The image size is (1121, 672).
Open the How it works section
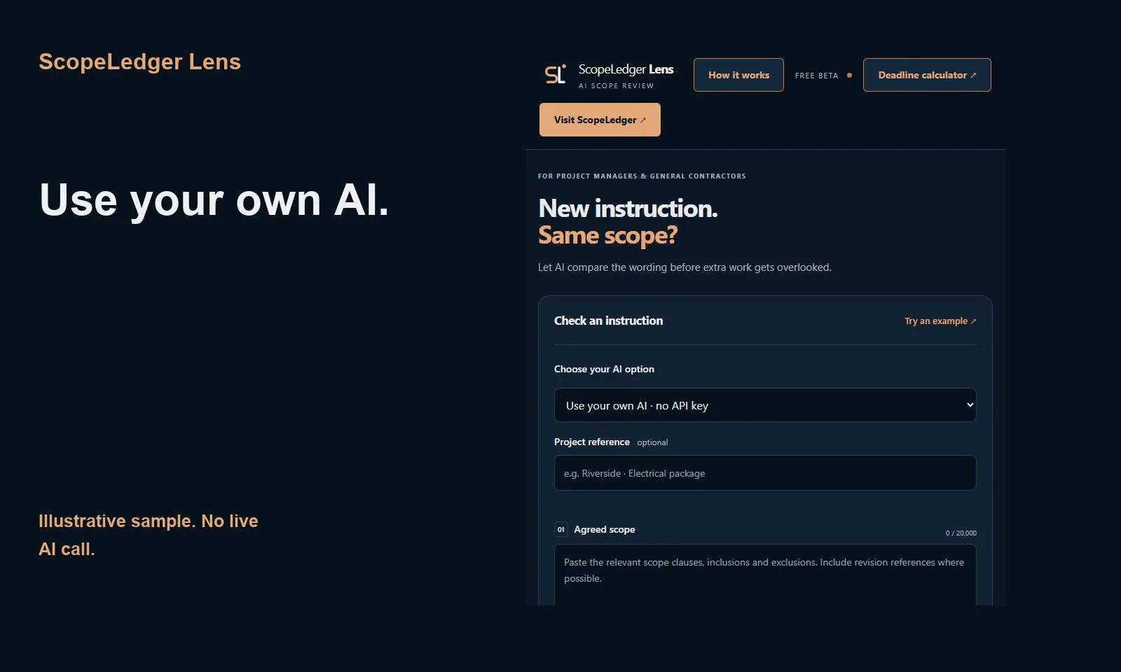pos(738,75)
